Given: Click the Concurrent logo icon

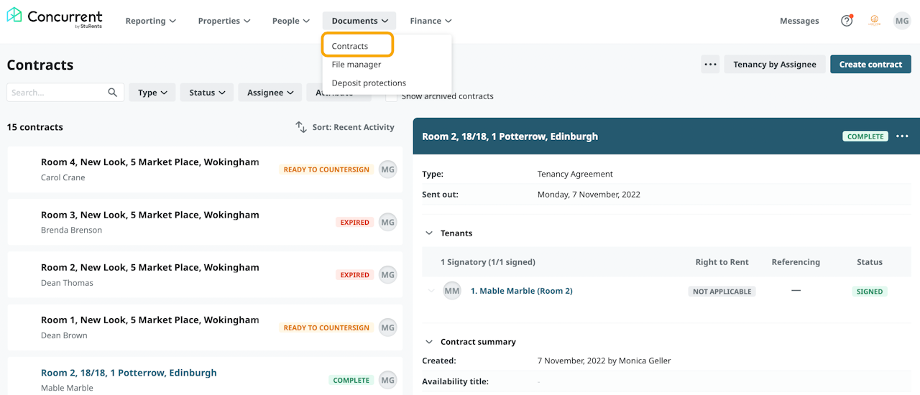Looking at the screenshot, I should (14, 16).
